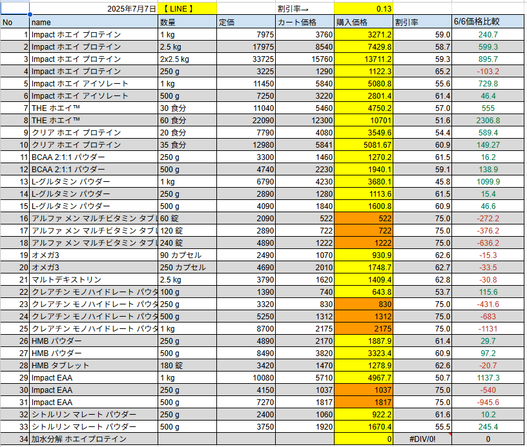Viewport: 527px width, 447px height.
Task: Select the #DIV/0! error cell
Action: pos(422,439)
